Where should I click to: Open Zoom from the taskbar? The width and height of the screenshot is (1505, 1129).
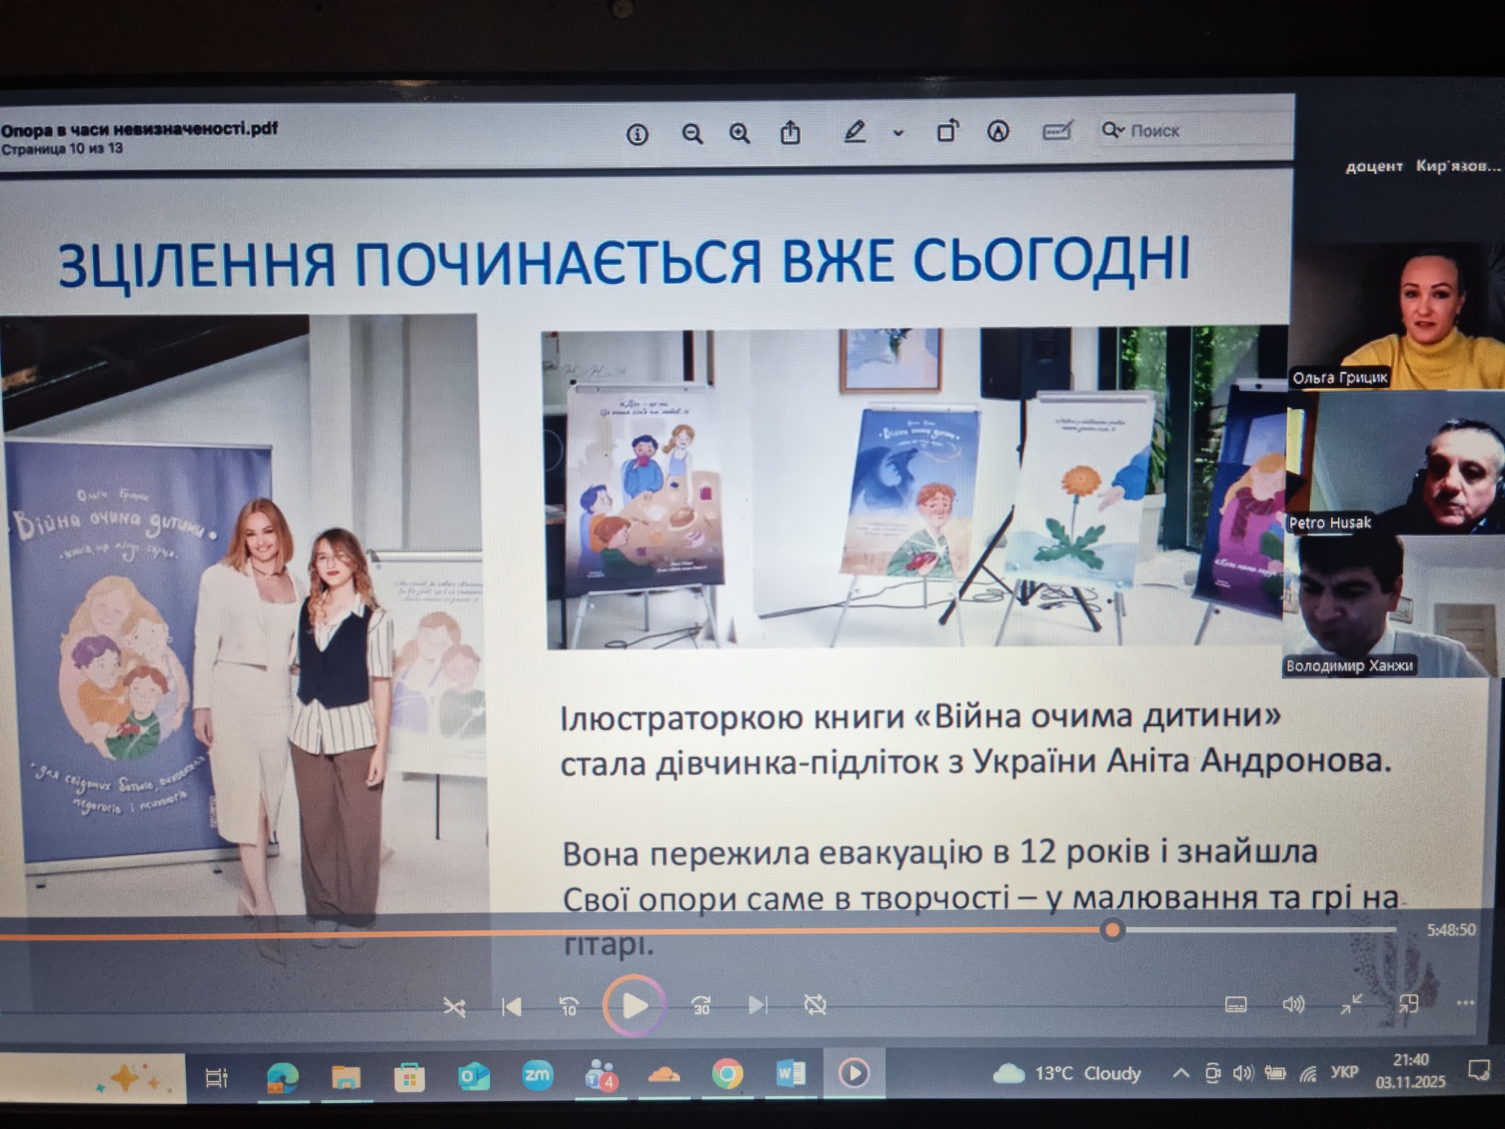tap(537, 1075)
